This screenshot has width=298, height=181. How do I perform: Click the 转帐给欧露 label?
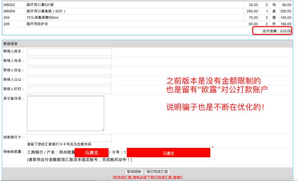pyautogui.click(x=13, y=152)
